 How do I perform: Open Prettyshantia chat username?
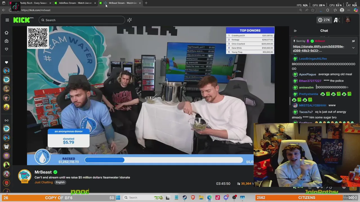point(308,94)
